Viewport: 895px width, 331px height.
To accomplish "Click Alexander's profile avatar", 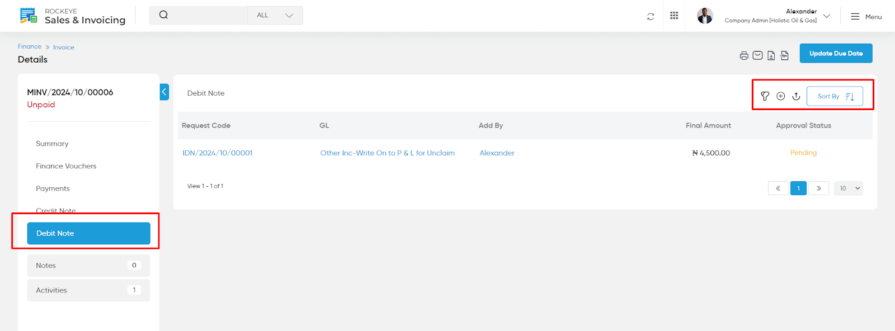I will pyautogui.click(x=705, y=16).
